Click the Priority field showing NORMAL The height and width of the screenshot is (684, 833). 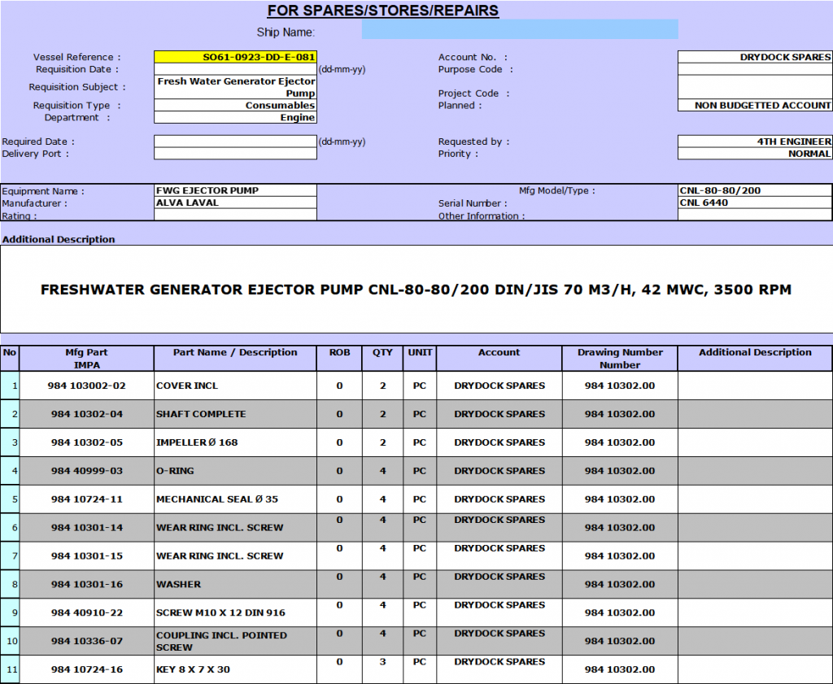(754, 154)
